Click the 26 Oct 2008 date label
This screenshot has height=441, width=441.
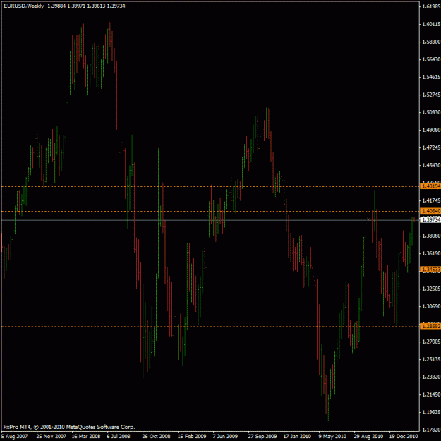[156, 436]
